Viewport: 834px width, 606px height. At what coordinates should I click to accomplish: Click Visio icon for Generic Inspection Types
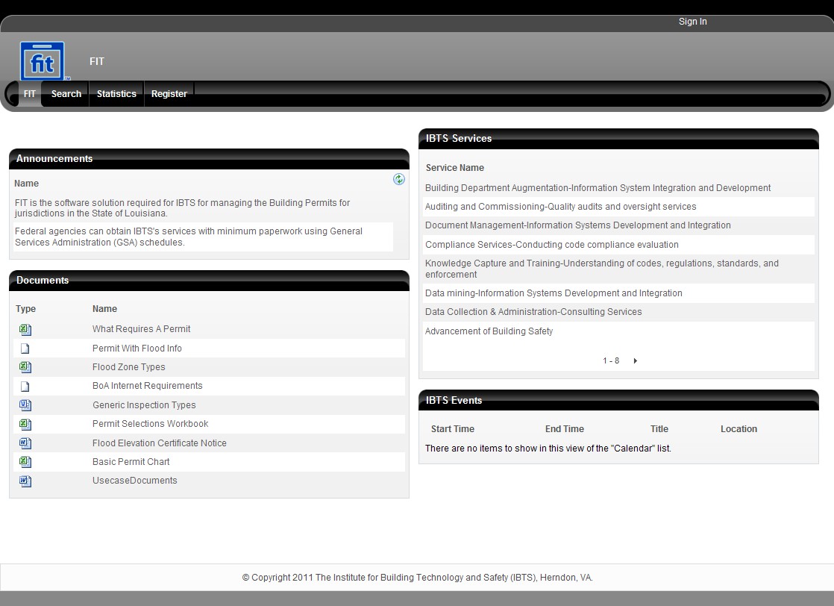pos(25,405)
